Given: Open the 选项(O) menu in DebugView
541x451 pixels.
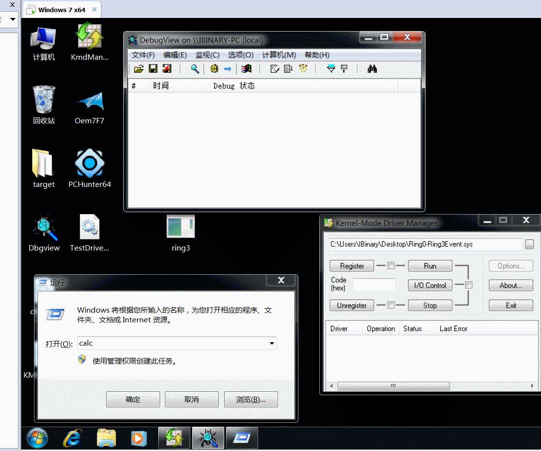Looking at the screenshot, I should (241, 55).
